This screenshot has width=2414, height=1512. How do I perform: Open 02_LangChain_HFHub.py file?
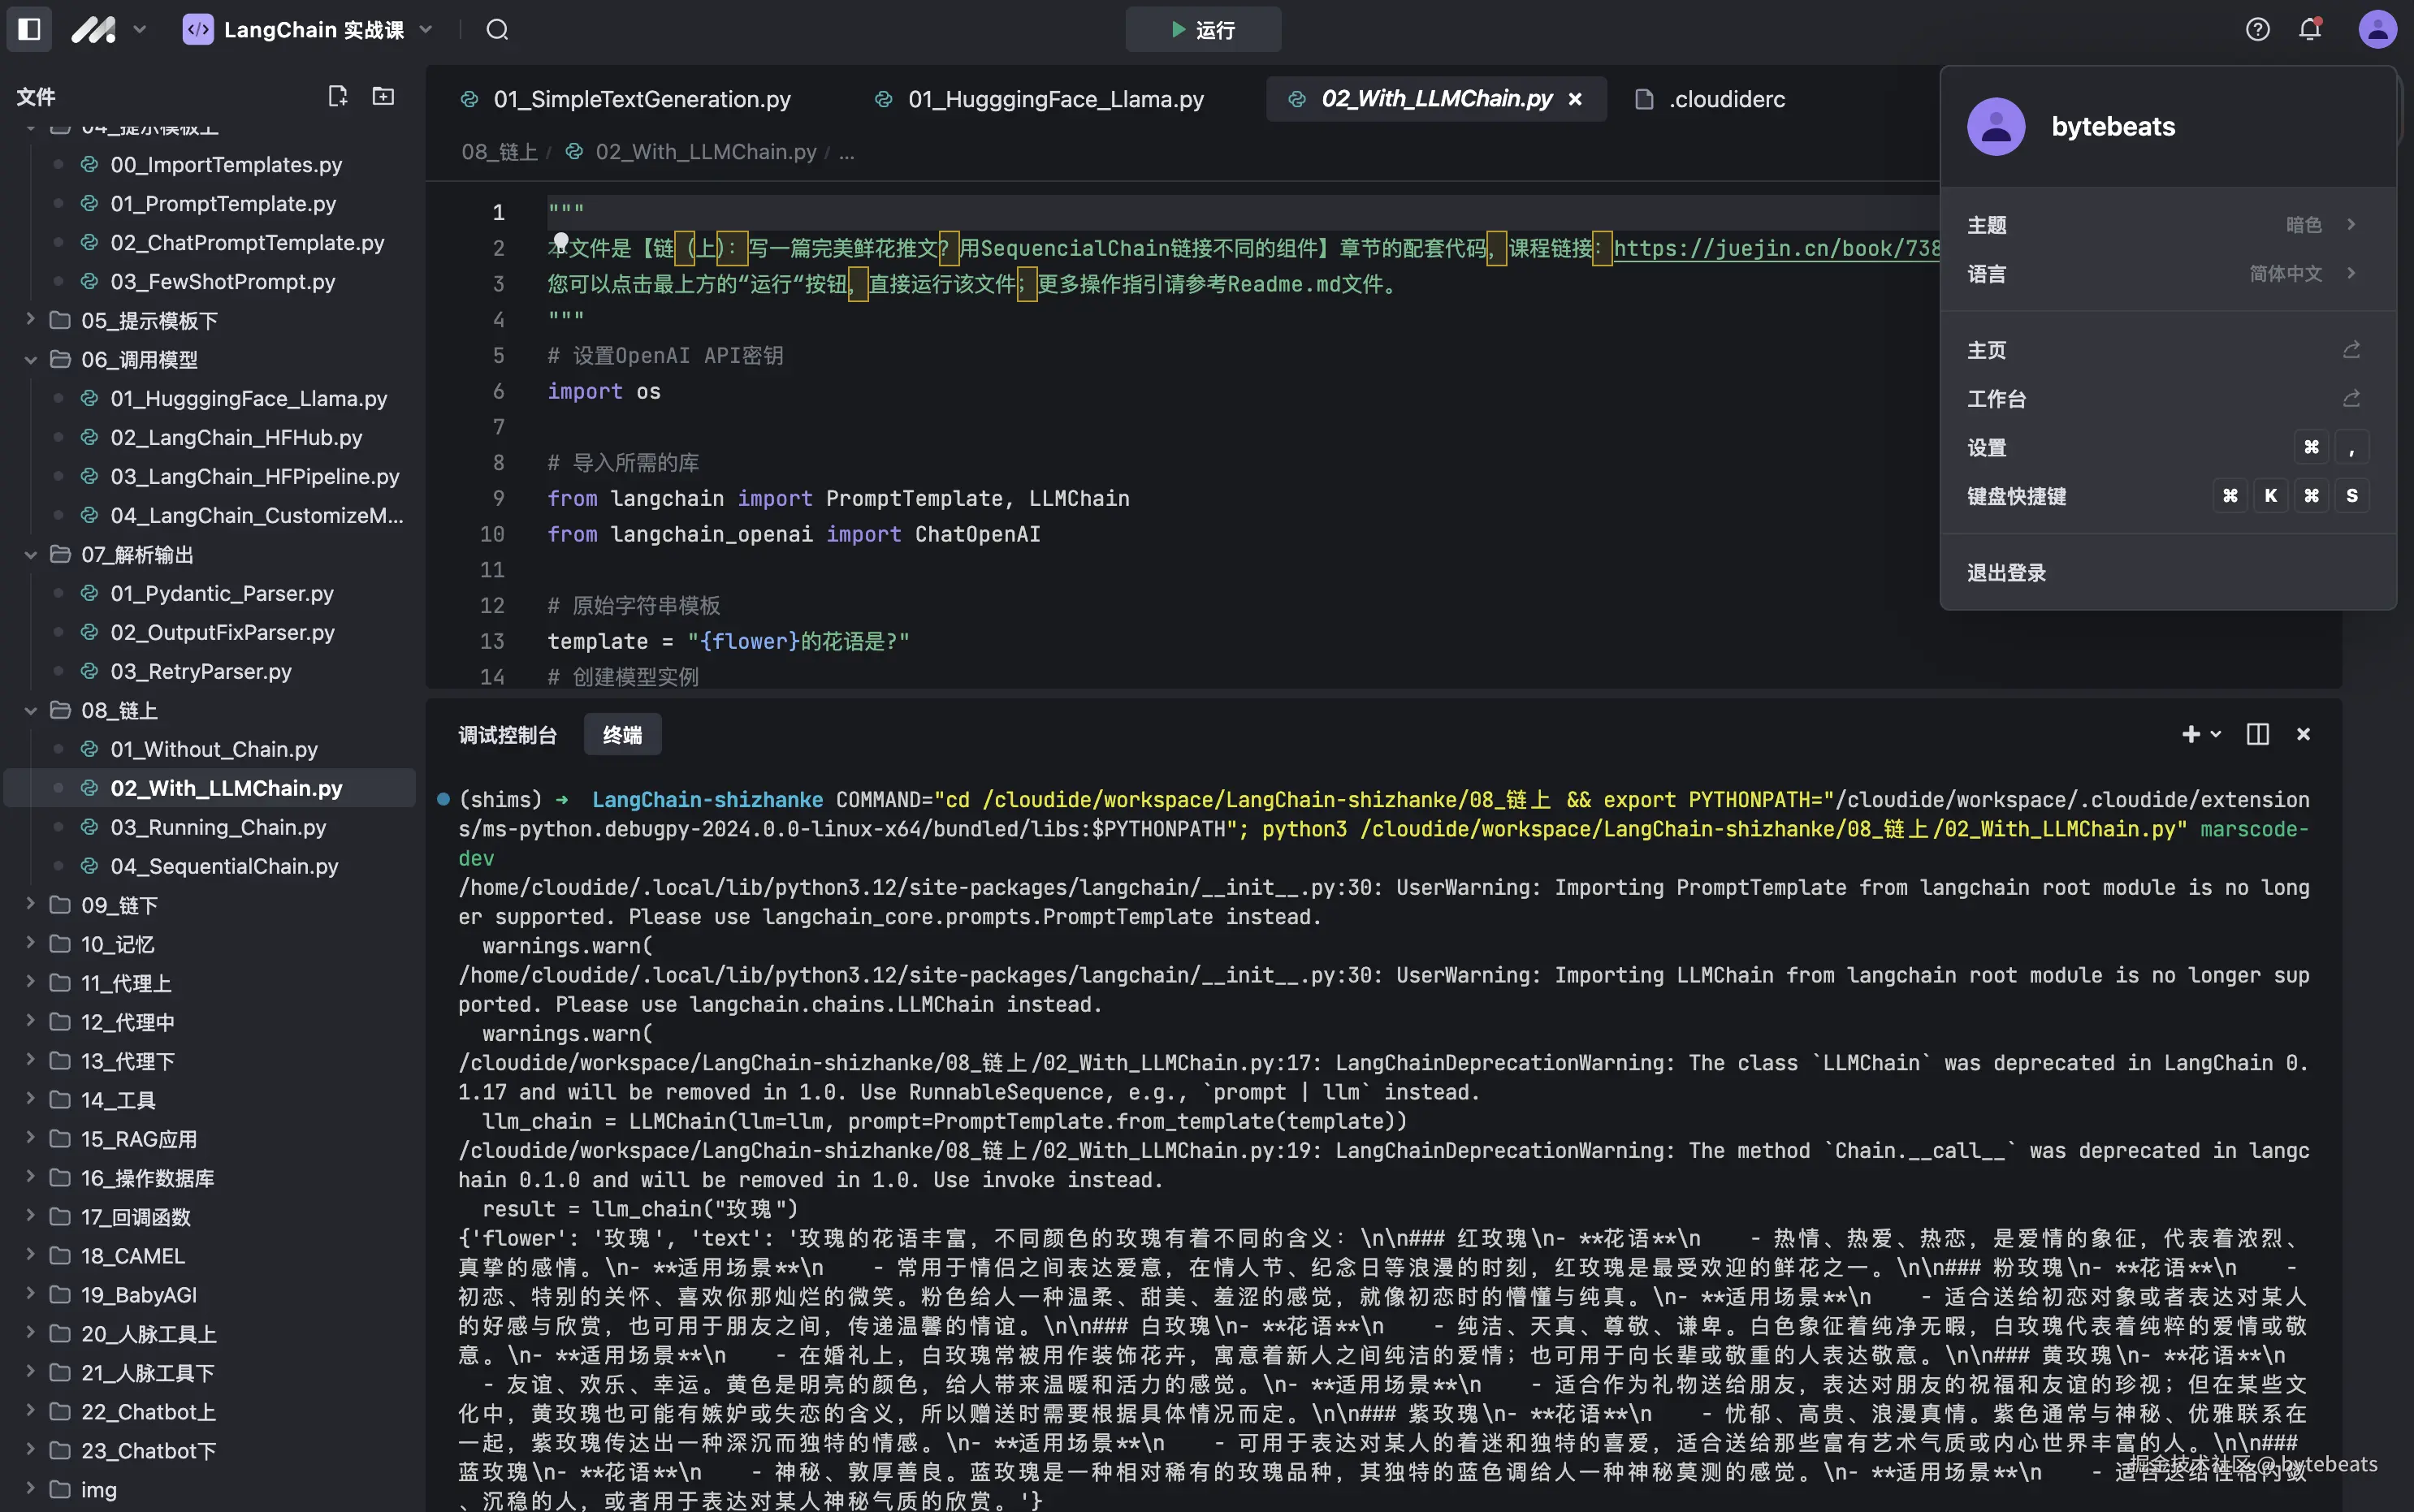(x=210, y=437)
